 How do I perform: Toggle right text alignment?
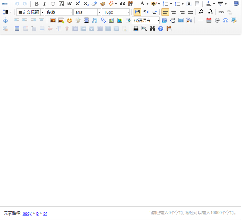pyautogui.click(x=182, y=12)
